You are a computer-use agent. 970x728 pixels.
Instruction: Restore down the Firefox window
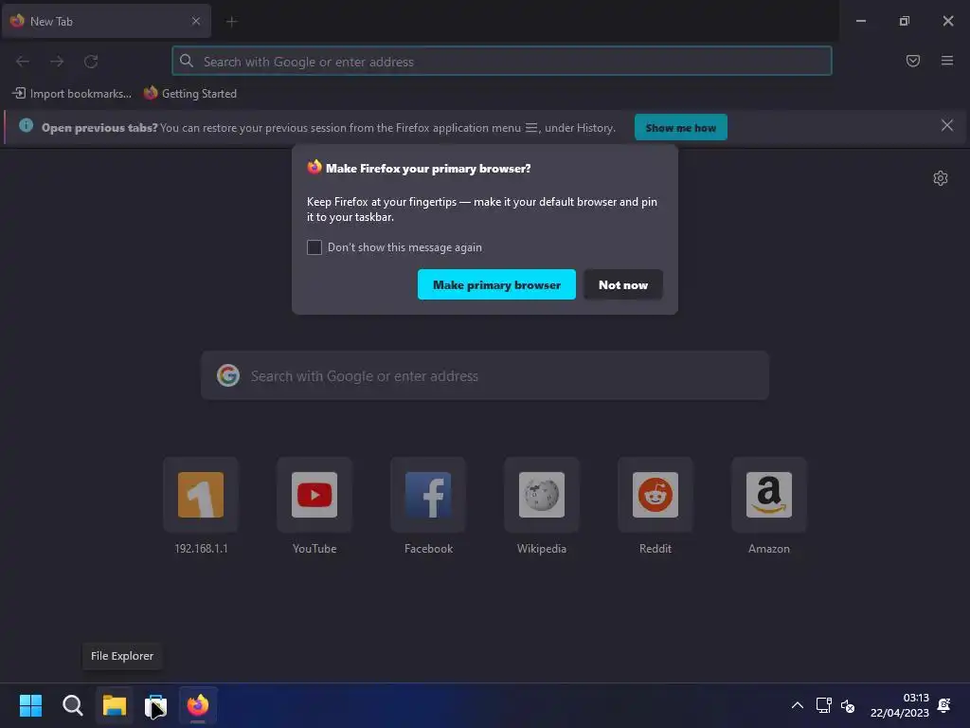[904, 21]
